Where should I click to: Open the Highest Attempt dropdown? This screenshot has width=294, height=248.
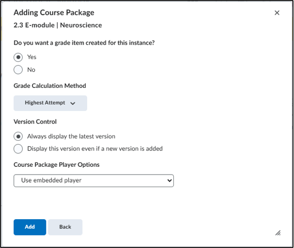point(50,103)
